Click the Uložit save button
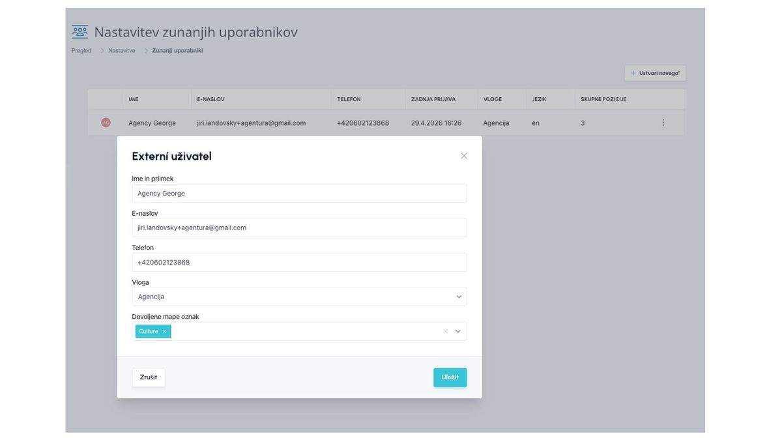Screen dimensions: 782x440 coord(450,377)
